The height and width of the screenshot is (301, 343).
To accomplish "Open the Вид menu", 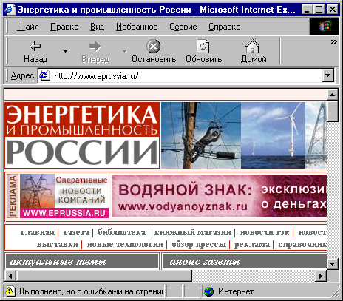I will [x=97, y=27].
